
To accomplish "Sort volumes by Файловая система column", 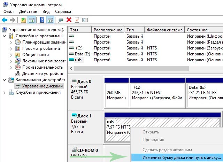I will coord(164,30).
